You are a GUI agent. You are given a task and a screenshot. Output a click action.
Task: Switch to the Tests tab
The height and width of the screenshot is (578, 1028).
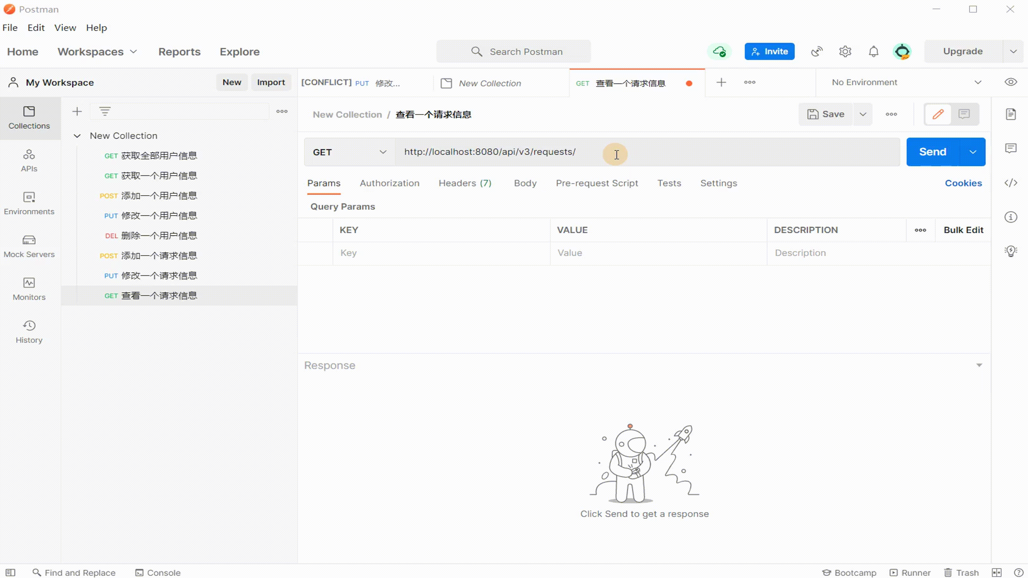669,183
